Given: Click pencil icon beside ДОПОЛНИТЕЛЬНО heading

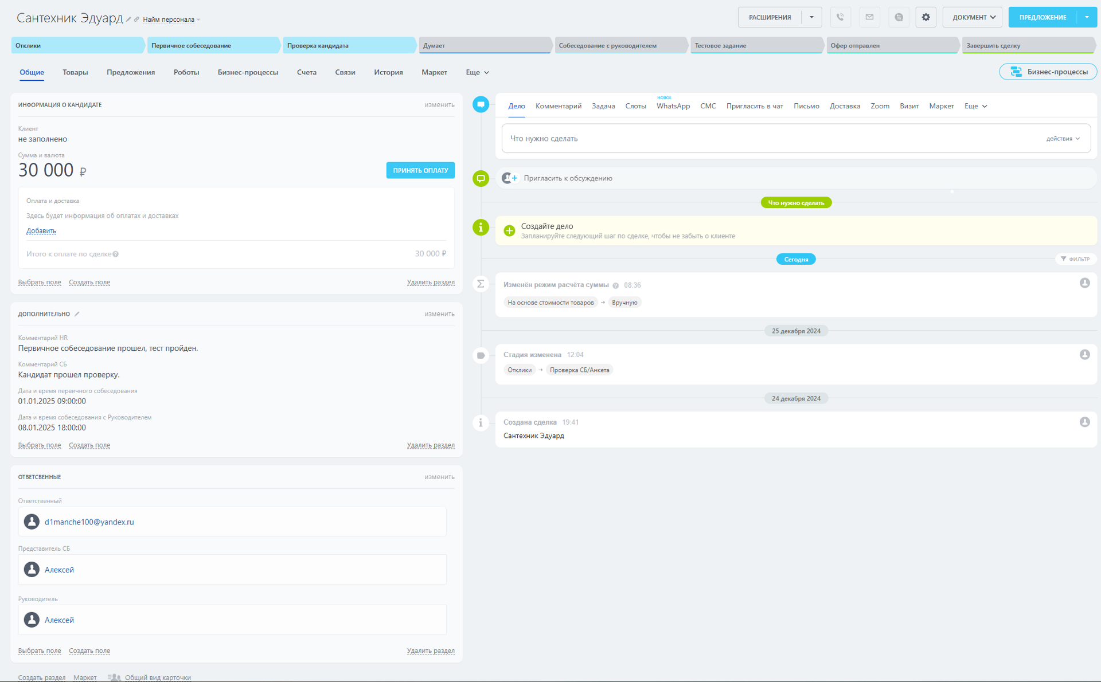Looking at the screenshot, I should [x=77, y=314].
